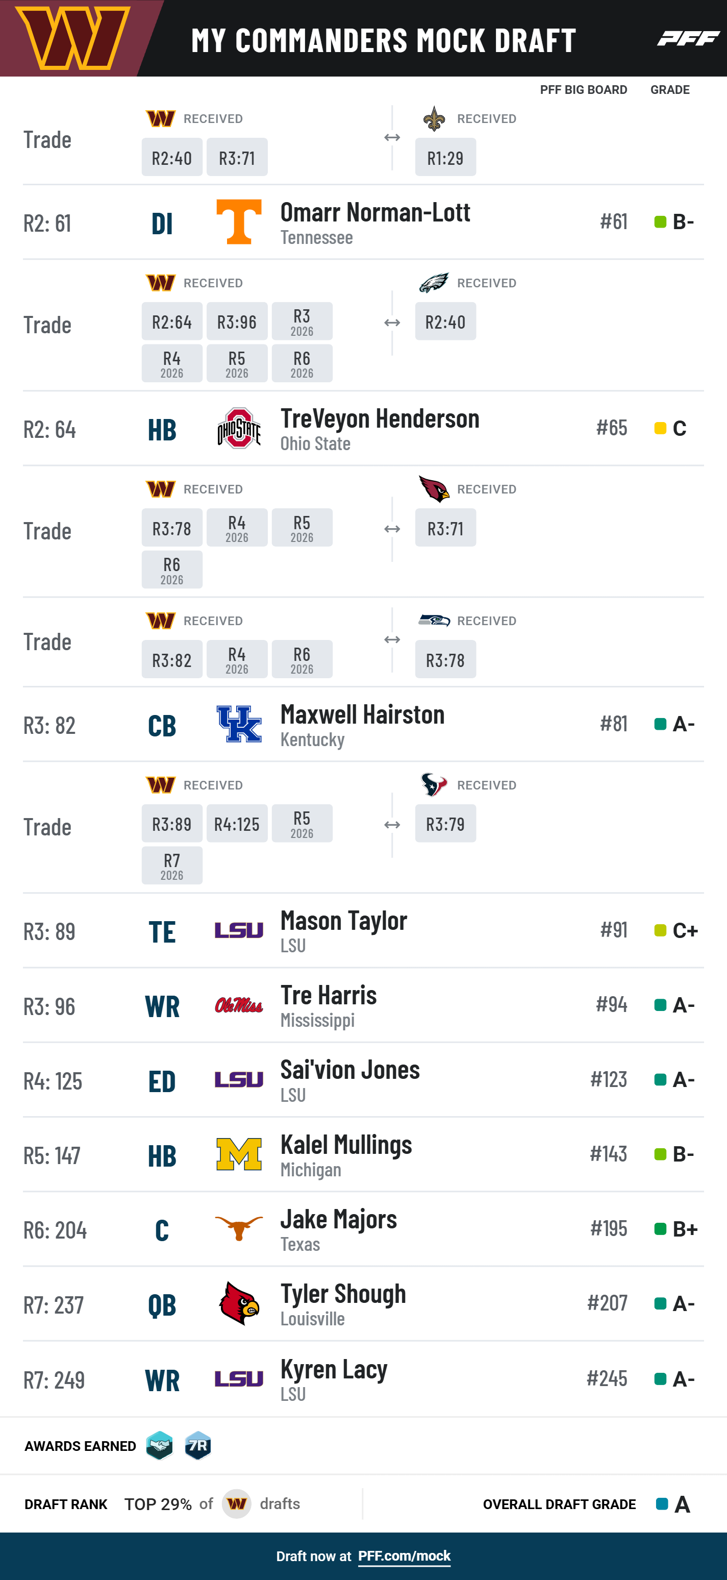The width and height of the screenshot is (727, 1580).
Task: Click the Eagles logo in trade row
Action: (434, 283)
